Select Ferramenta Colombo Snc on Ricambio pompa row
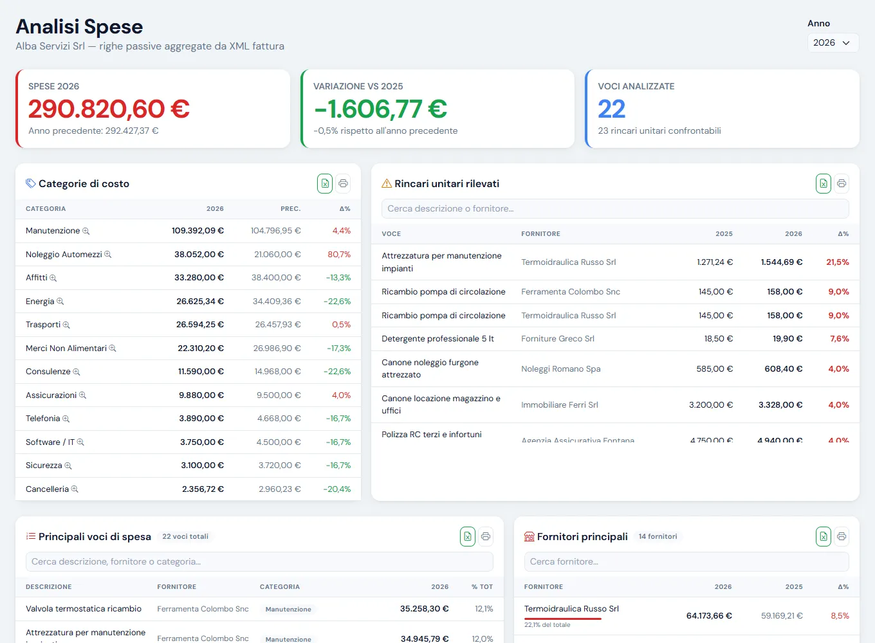This screenshot has height=643, width=875. coord(571,292)
